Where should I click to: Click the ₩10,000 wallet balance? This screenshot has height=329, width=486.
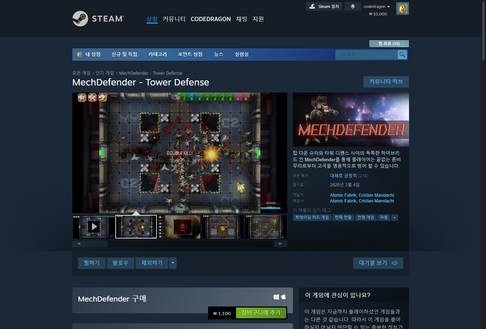click(378, 14)
